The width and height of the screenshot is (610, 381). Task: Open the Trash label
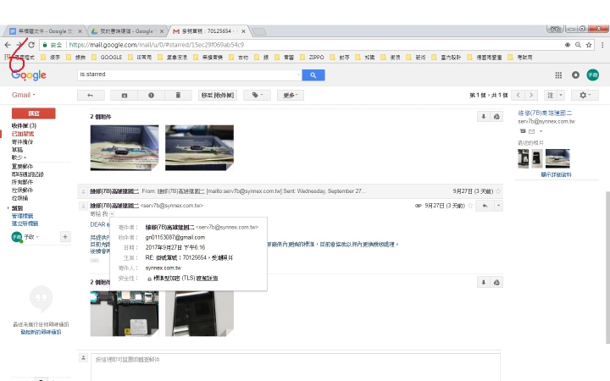[x=19, y=198]
